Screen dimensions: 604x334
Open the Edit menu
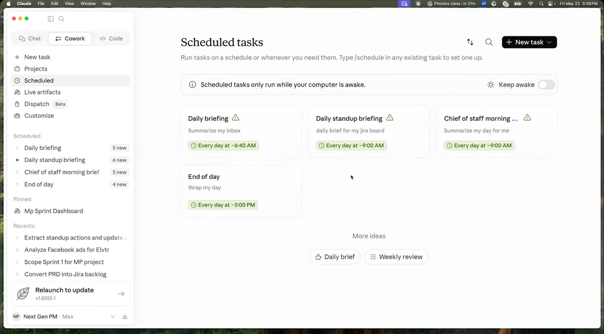coord(54,4)
